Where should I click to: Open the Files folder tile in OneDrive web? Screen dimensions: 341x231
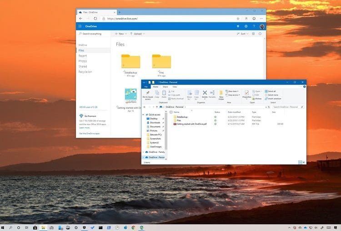(x=161, y=65)
